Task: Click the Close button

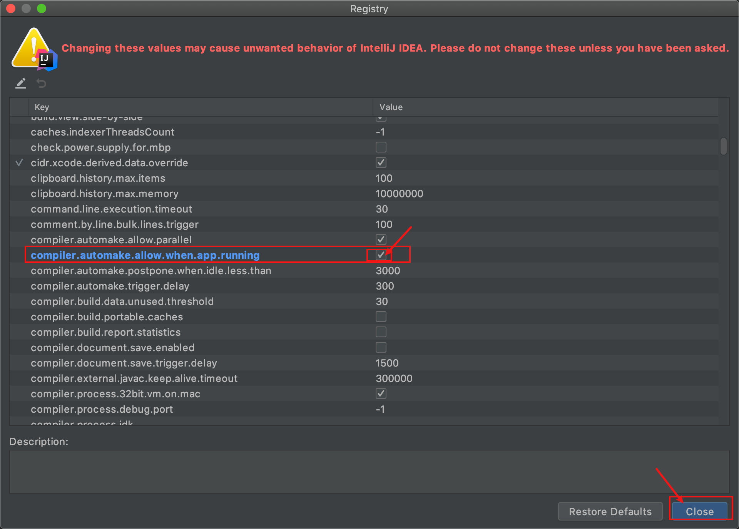Action: [699, 511]
